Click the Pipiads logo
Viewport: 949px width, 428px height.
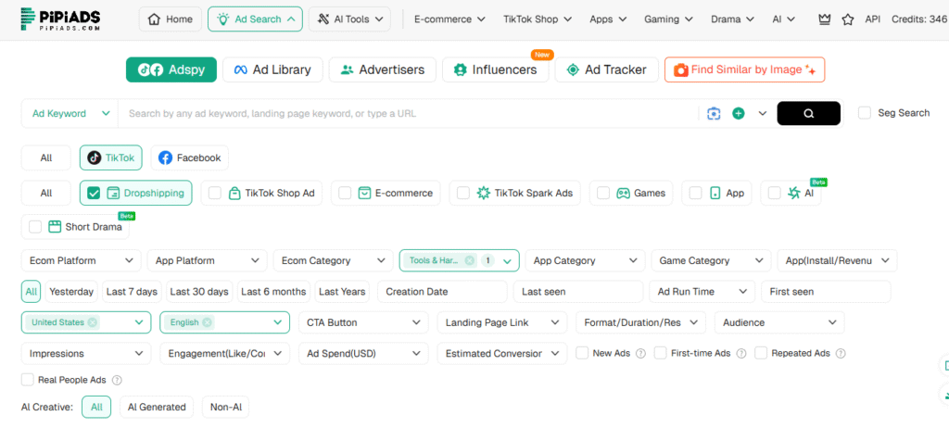click(x=60, y=19)
